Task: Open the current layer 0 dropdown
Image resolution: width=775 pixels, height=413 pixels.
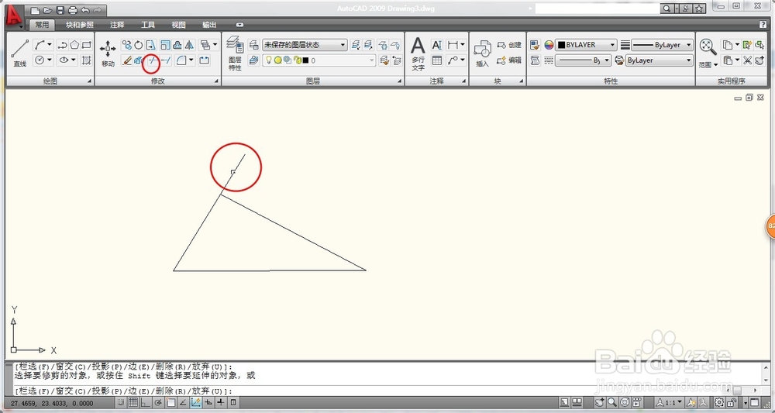Action: pos(319,60)
